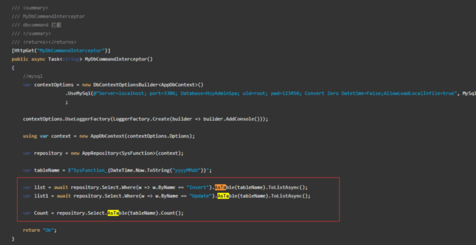Click the orange-highlighted AsTable on list line

(x=220, y=187)
